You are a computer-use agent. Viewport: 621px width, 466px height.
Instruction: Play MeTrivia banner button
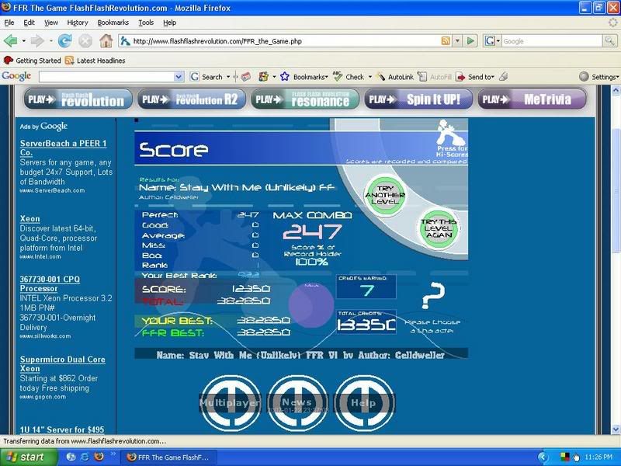(x=532, y=99)
